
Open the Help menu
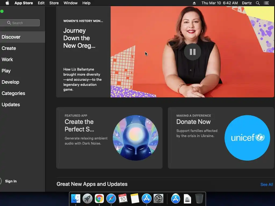point(86,3)
